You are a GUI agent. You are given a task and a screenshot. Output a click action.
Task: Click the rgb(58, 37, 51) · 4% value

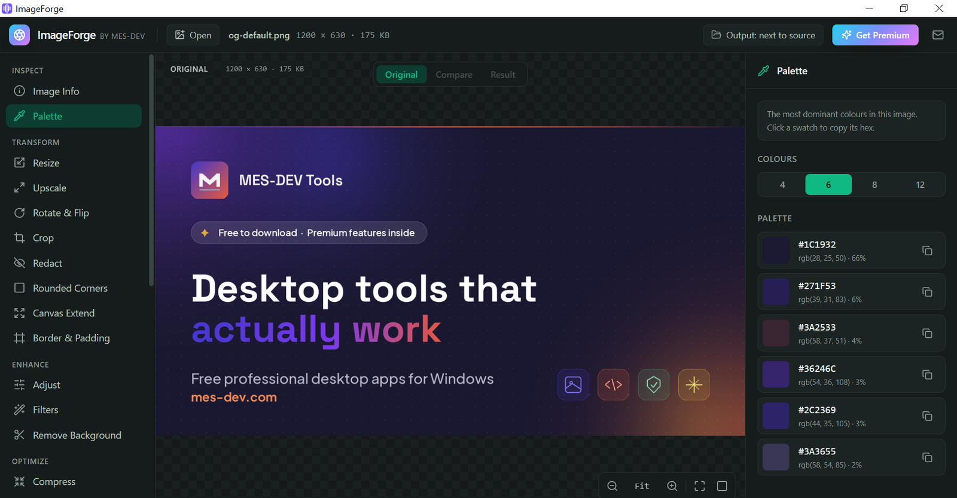point(830,341)
